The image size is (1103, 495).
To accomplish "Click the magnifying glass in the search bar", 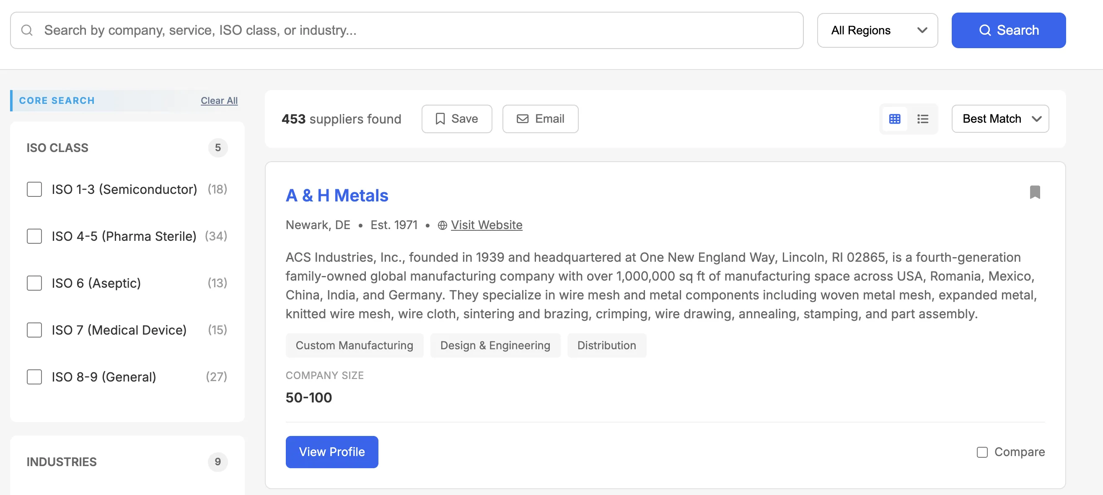I will point(27,30).
